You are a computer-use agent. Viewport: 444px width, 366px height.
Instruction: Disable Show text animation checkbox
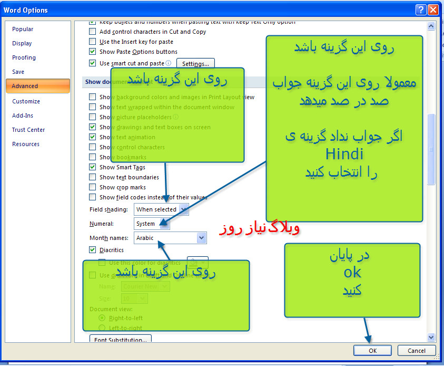[x=92, y=137]
